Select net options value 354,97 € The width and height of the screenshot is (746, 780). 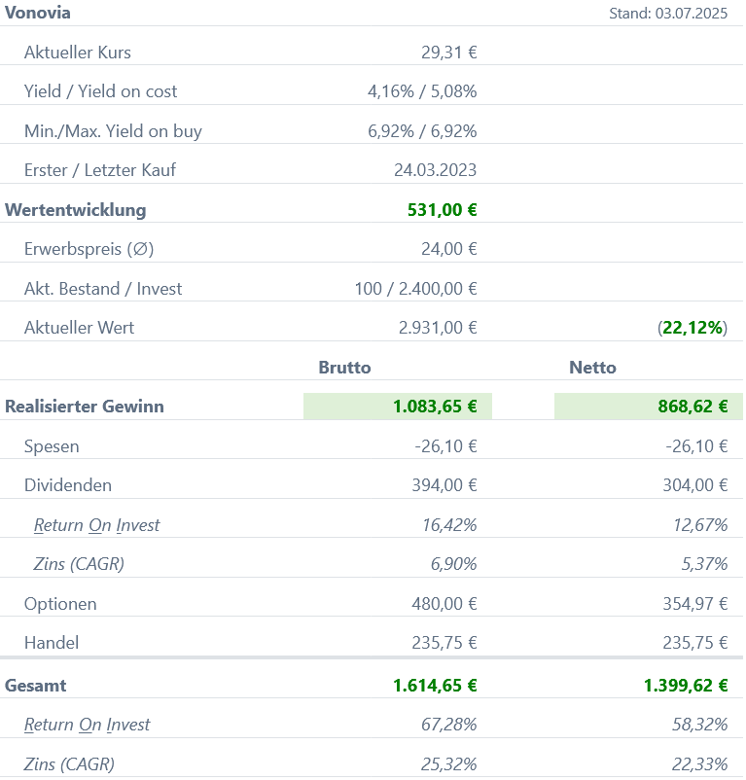pyautogui.click(x=695, y=604)
